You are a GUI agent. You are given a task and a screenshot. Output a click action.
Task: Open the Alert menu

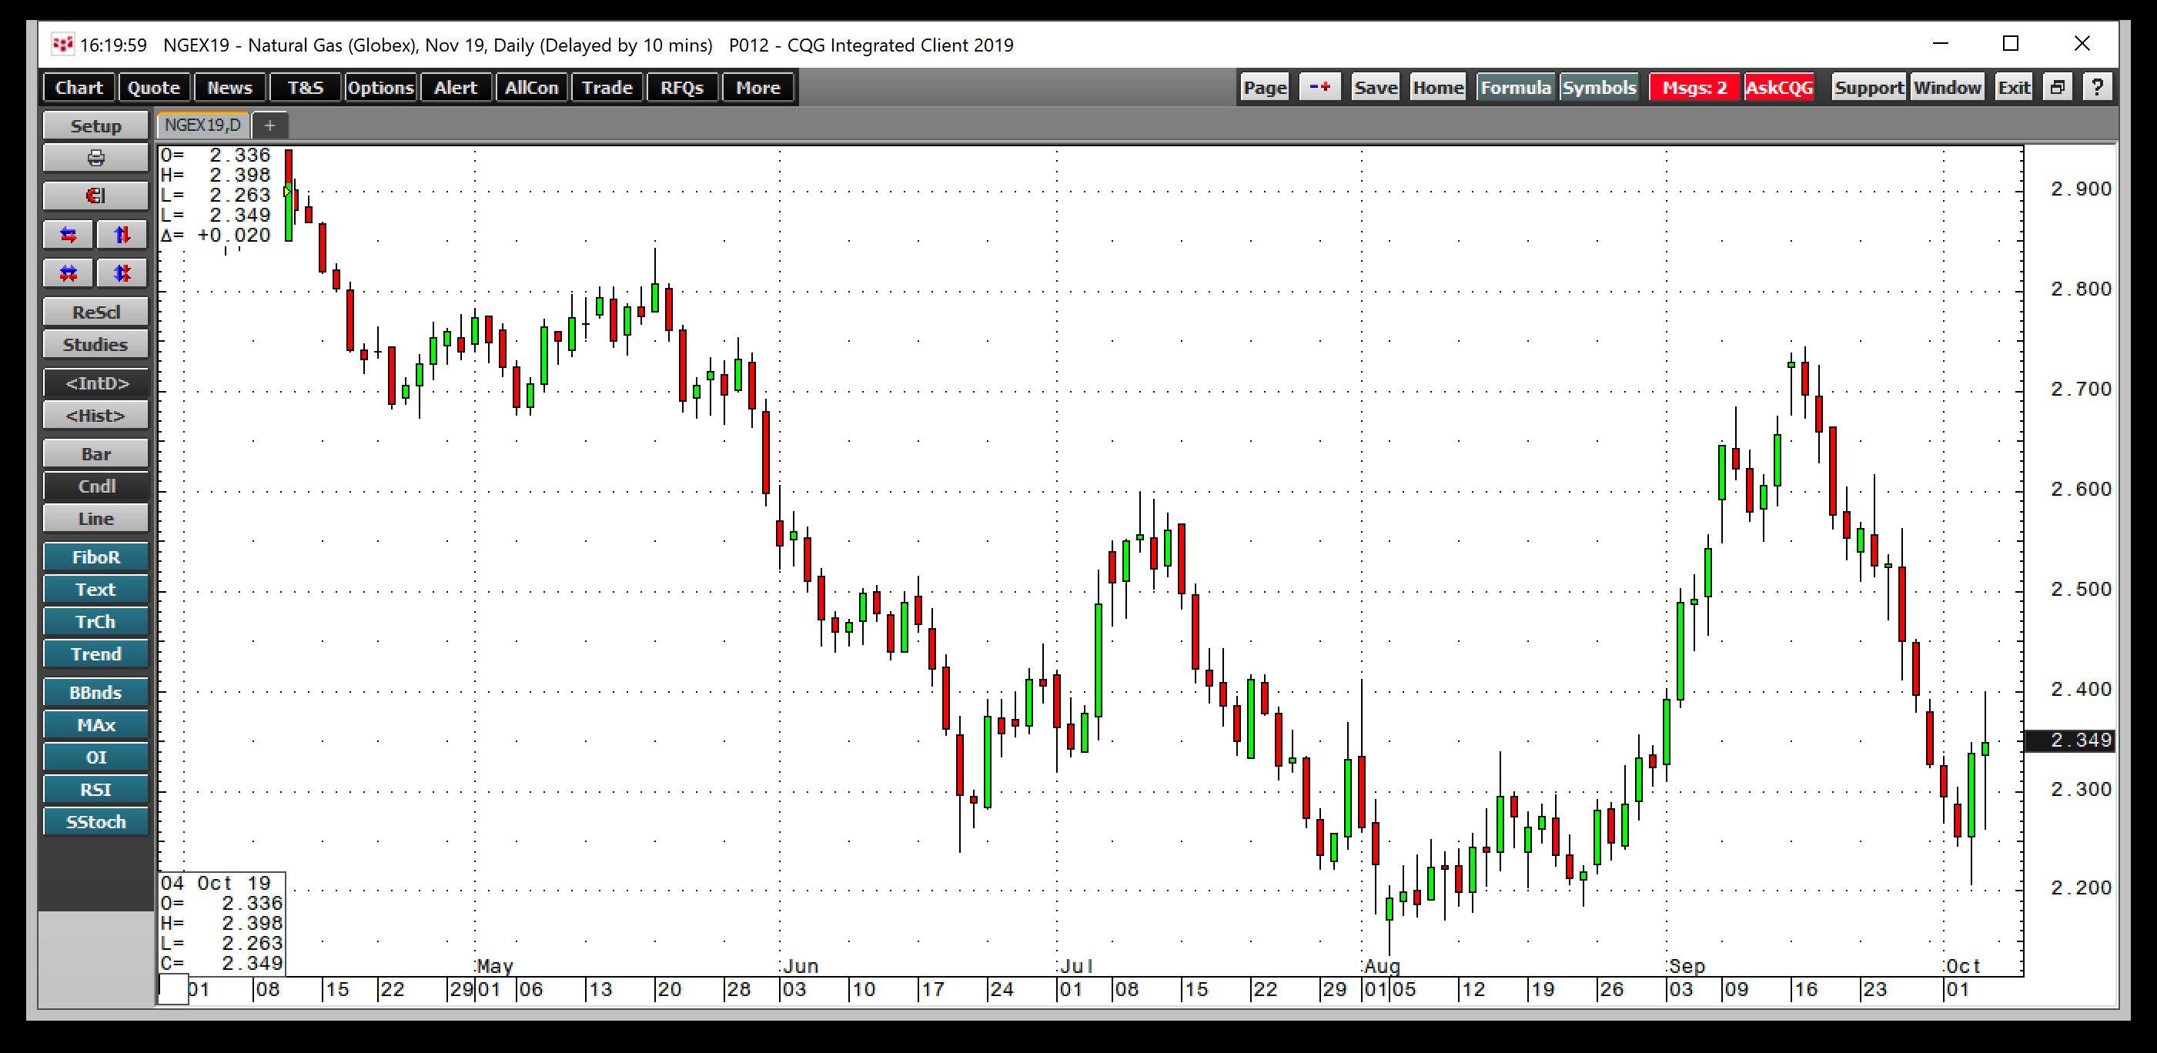click(456, 87)
